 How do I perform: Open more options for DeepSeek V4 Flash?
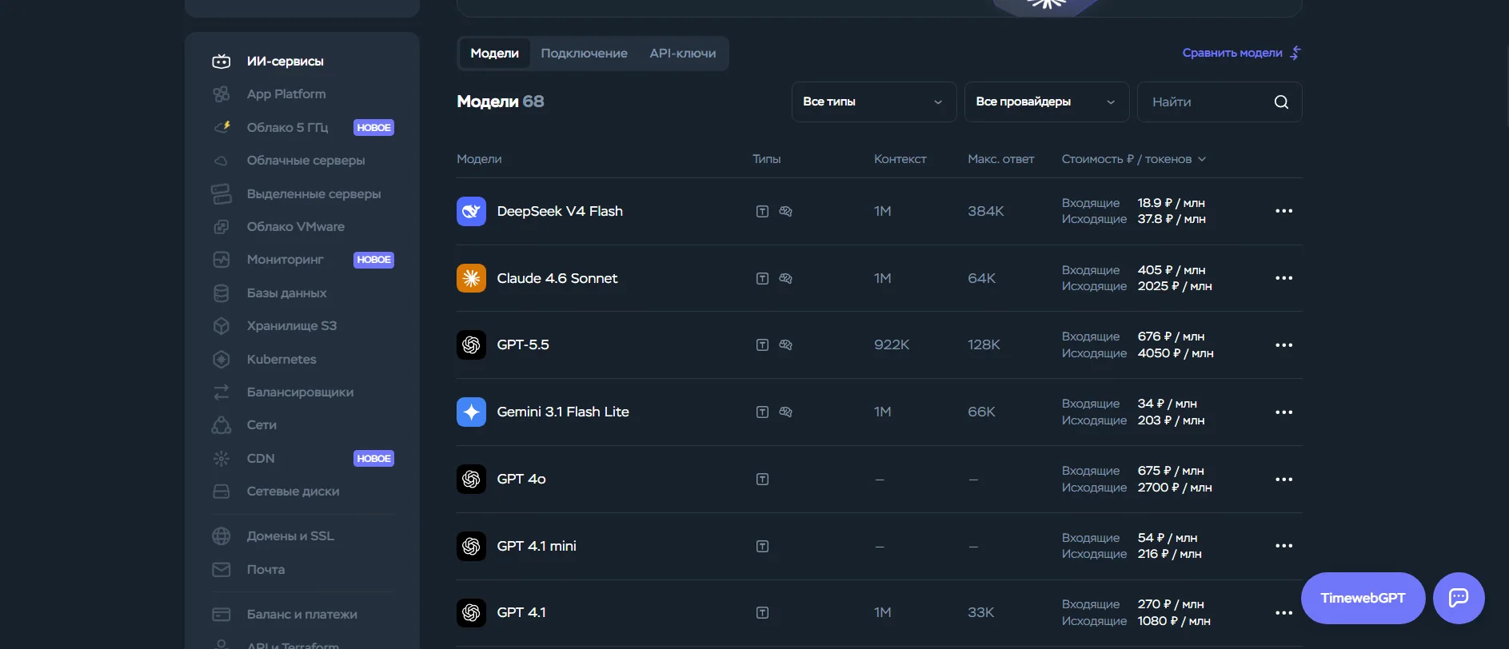(1284, 211)
